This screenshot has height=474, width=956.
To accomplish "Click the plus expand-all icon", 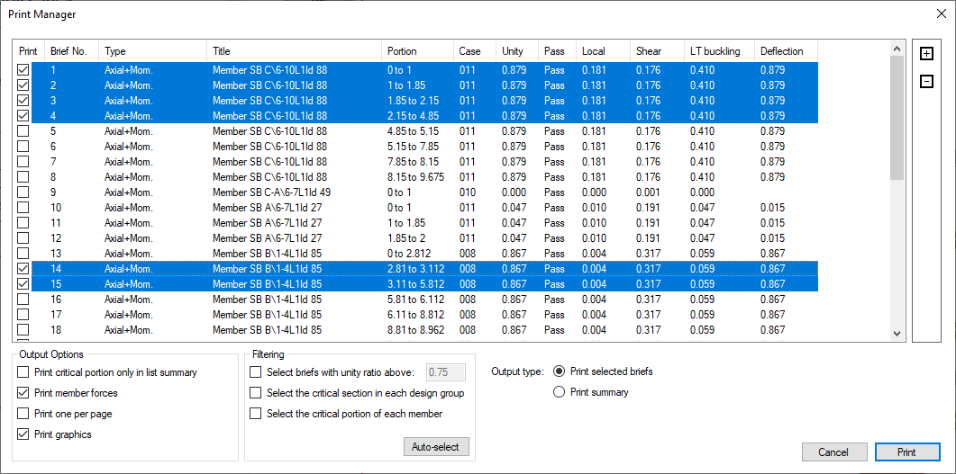I will click(926, 54).
